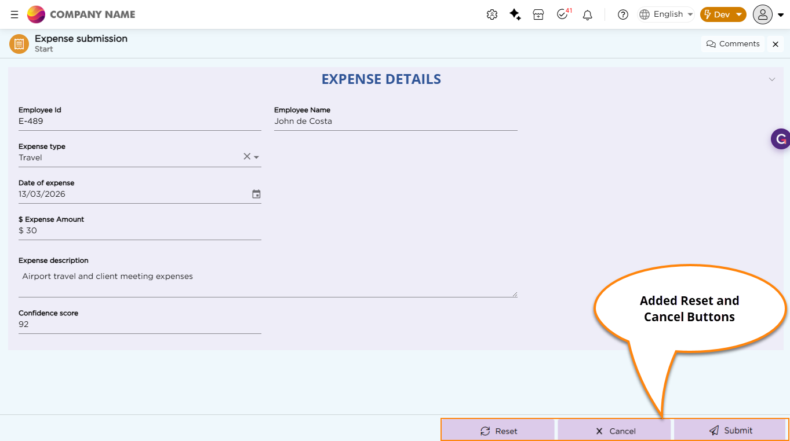Open the English language dropdown

click(667, 14)
